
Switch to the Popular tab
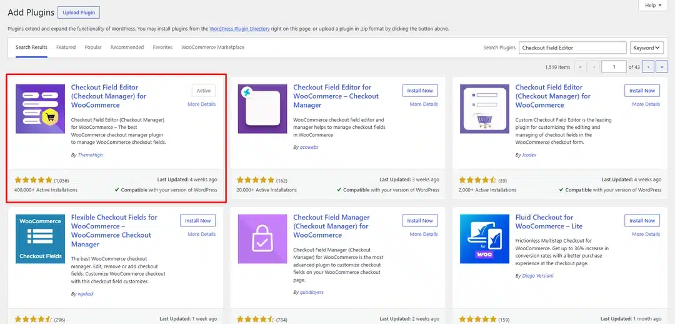(93, 48)
